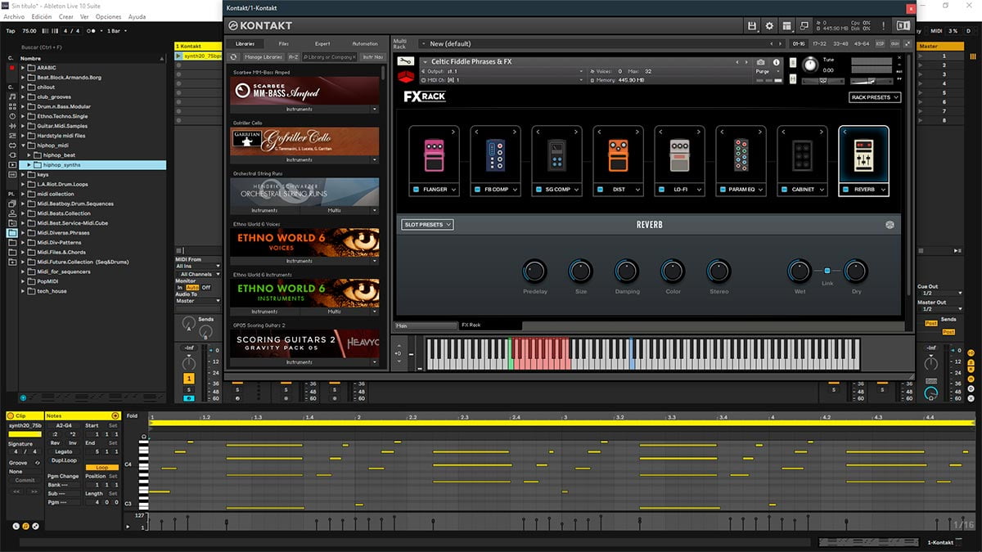
Task: Adjust the reverb Size knob
Action: click(580, 270)
